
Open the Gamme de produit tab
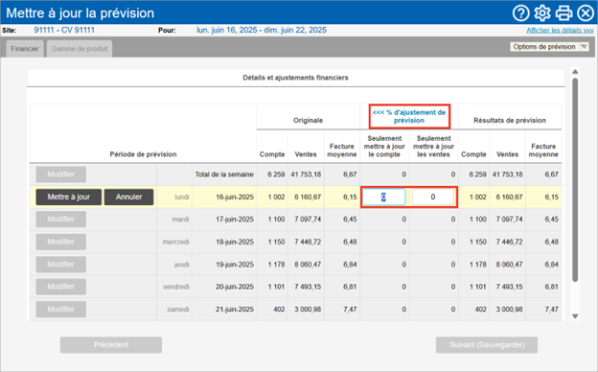80,49
